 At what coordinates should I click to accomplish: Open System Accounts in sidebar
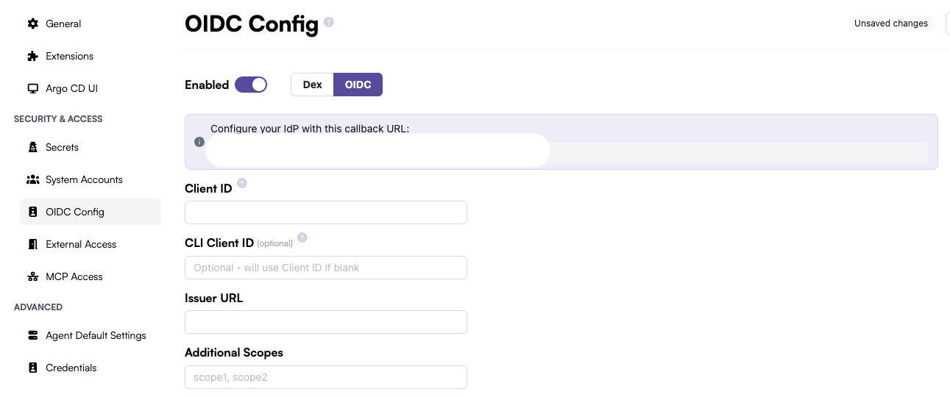91,179
